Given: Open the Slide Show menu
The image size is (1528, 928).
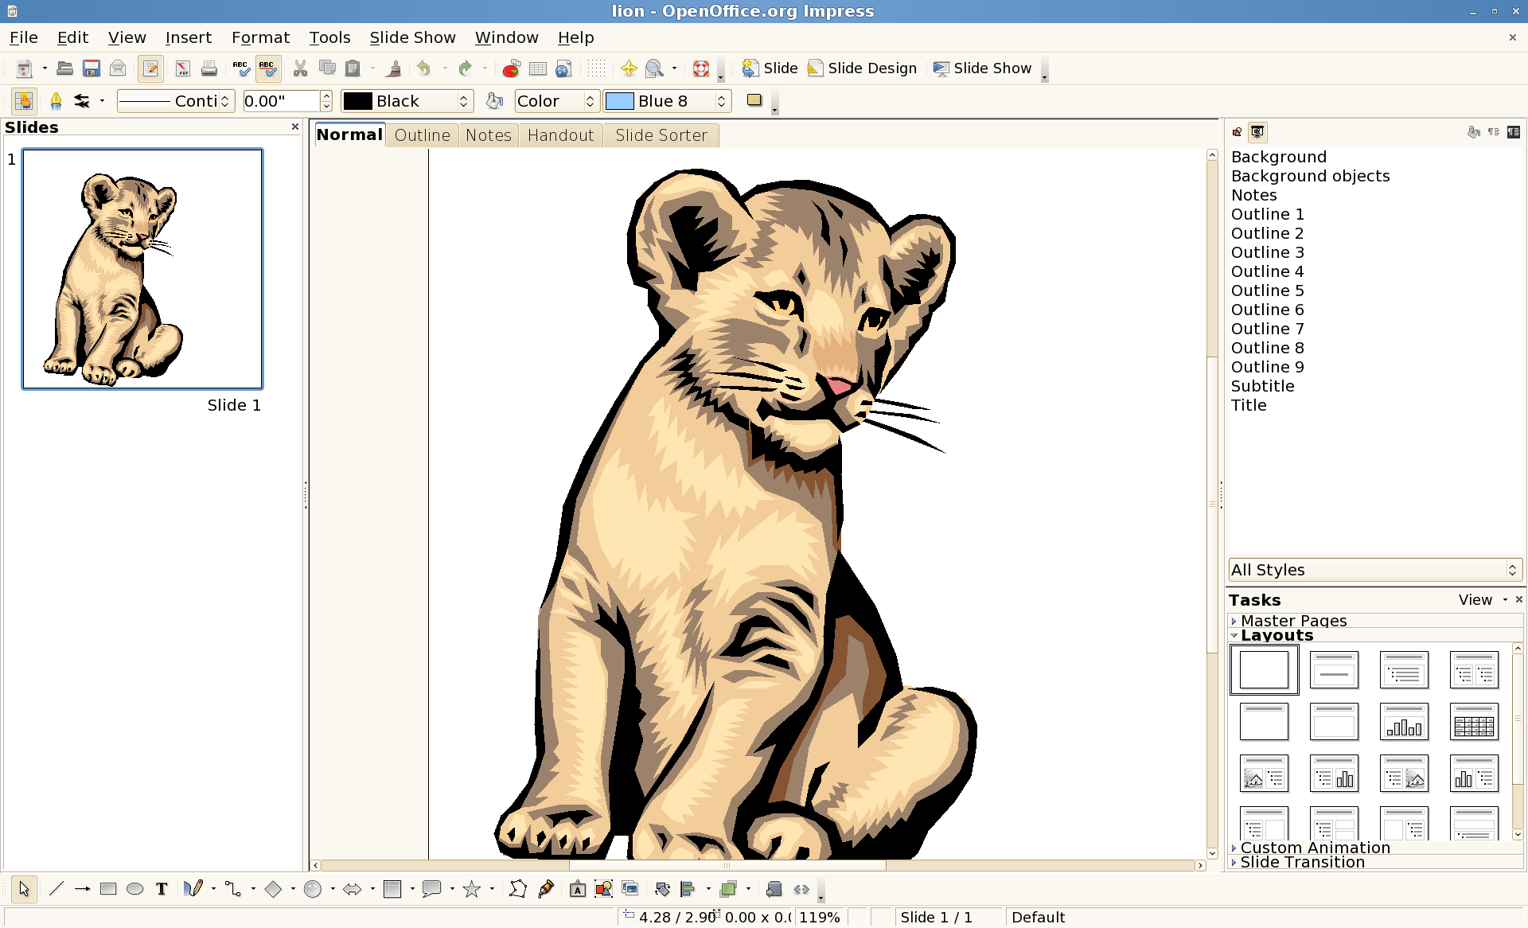Looking at the screenshot, I should point(412,37).
